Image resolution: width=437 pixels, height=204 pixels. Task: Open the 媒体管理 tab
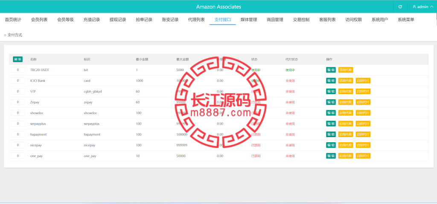pos(249,20)
